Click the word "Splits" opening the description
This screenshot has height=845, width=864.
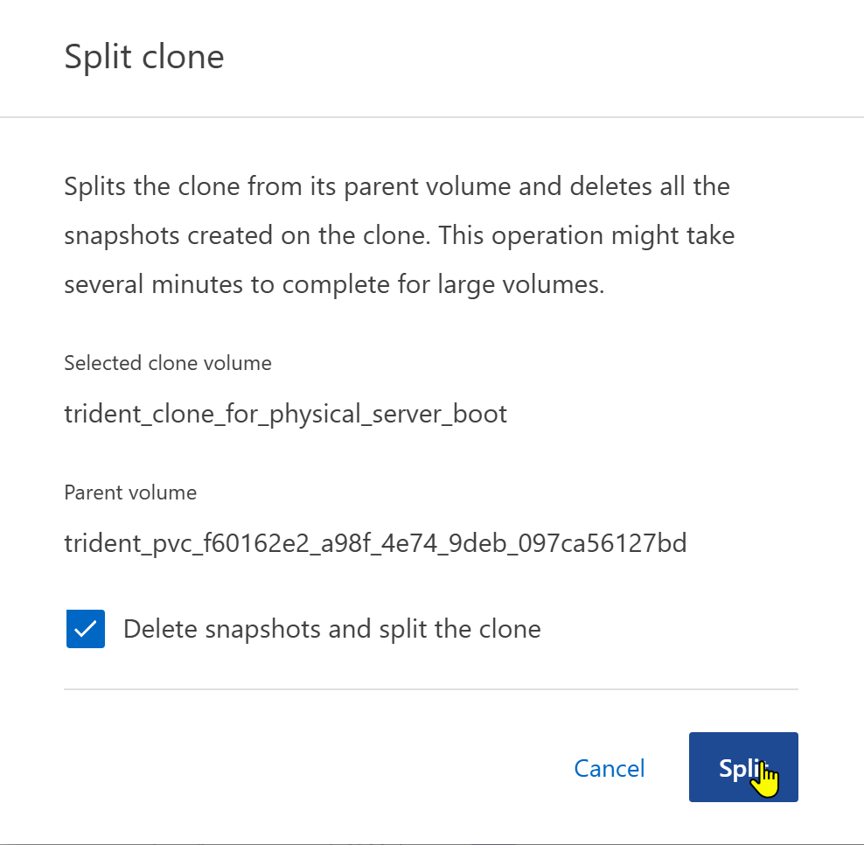click(96, 186)
